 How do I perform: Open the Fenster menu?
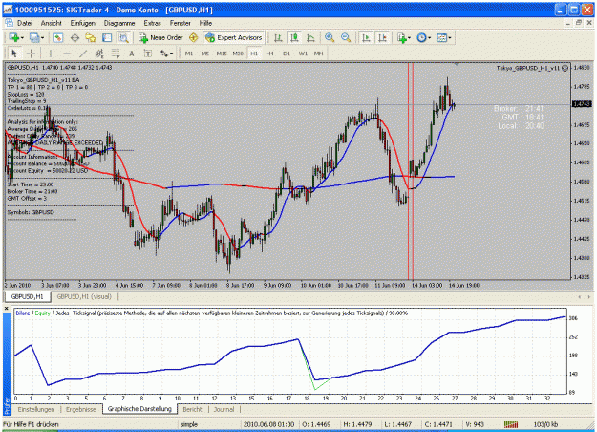[x=181, y=23]
